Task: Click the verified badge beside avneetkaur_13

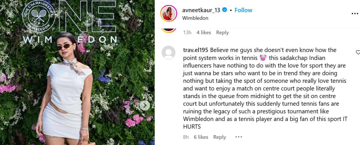Action: [x=225, y=10]
